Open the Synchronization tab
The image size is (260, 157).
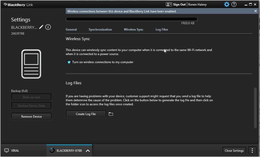coord(100,30)
